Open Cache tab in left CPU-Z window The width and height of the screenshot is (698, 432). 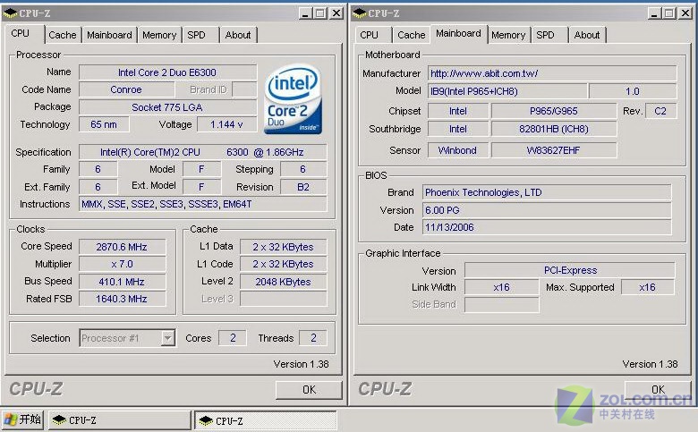click(x=63, y=35)
